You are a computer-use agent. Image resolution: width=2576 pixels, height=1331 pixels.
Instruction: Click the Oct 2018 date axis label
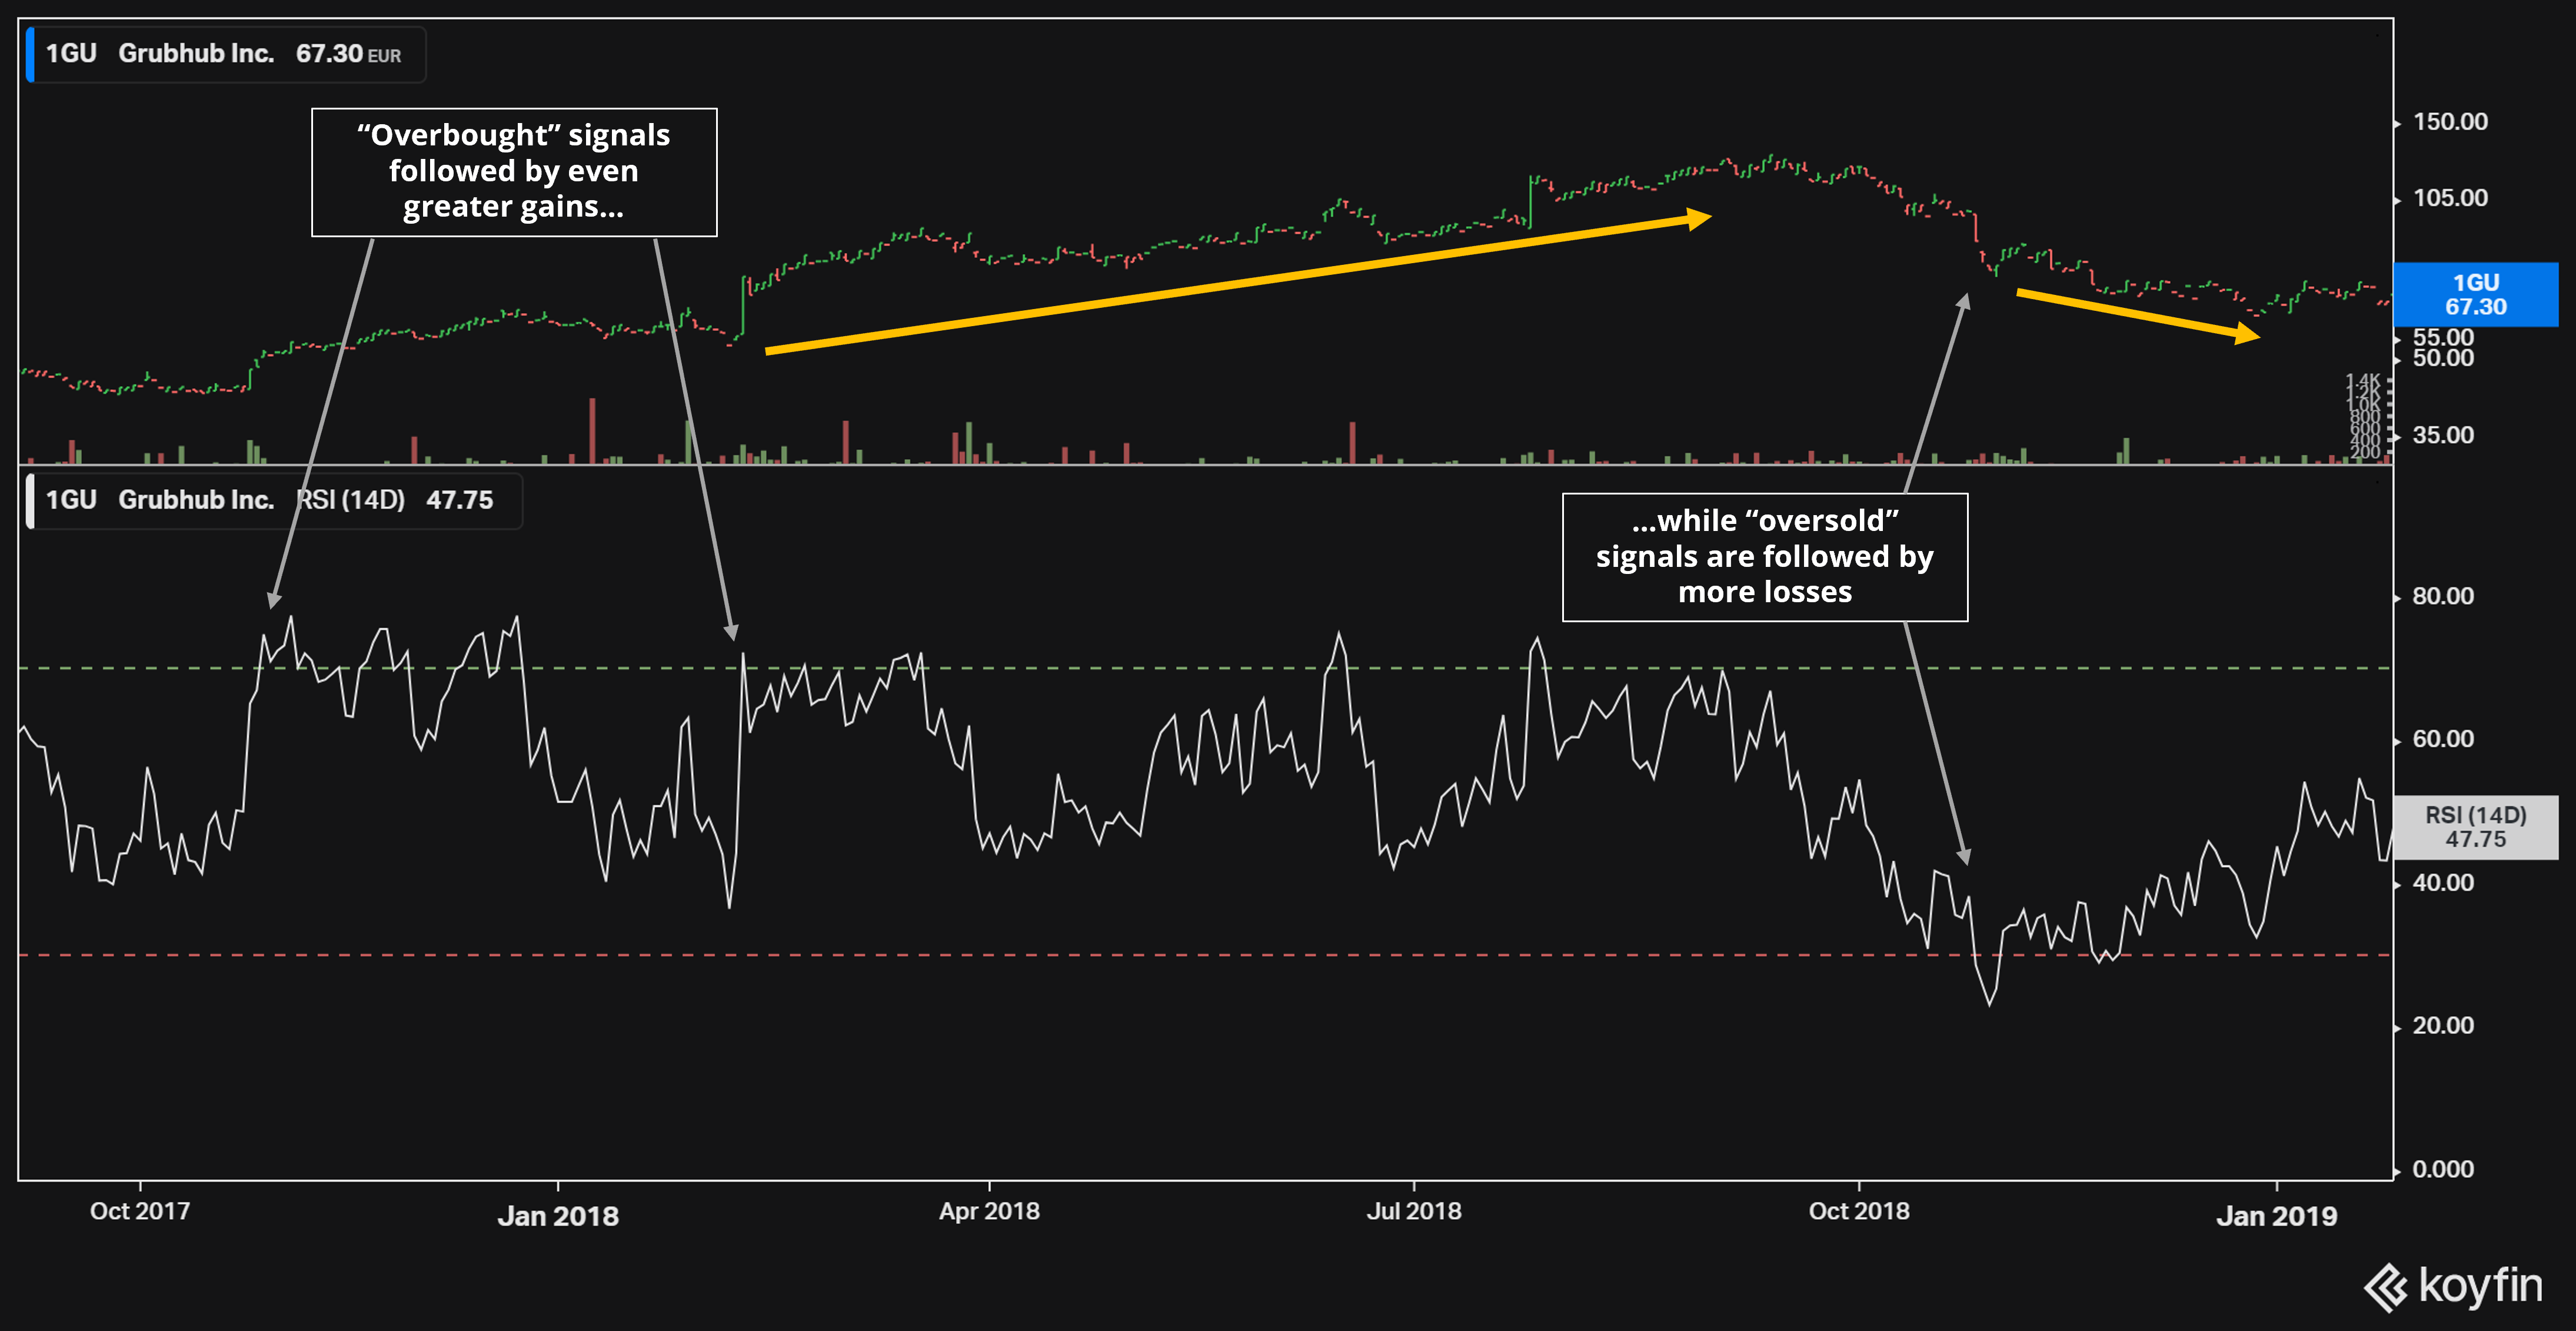pos(1858,1211)
